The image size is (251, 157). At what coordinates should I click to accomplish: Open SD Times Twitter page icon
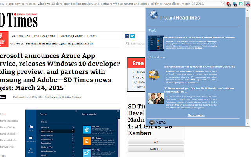132,36
